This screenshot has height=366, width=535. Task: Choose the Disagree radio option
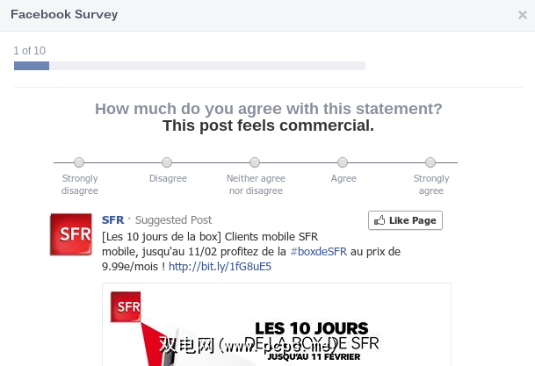coord(167,162)
